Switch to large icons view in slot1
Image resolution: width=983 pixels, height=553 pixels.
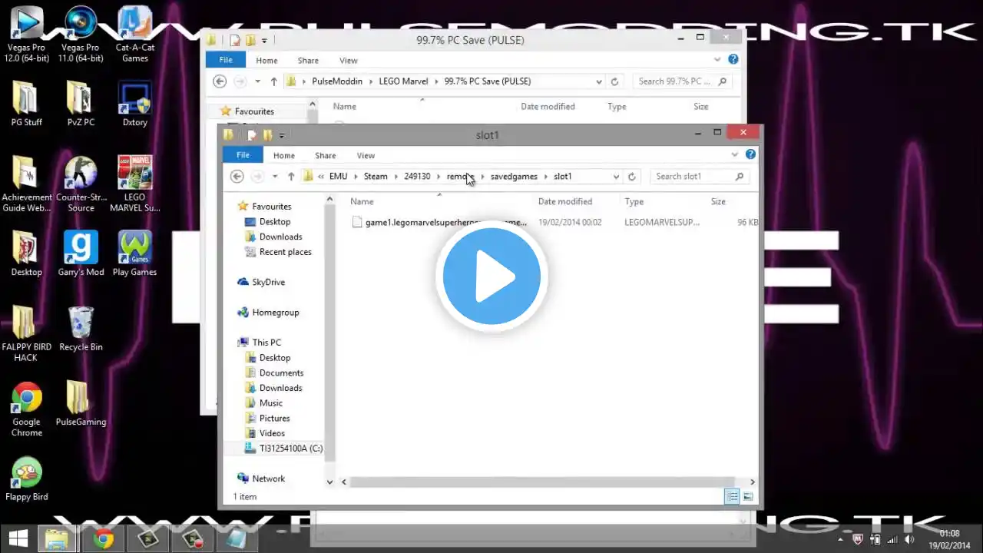(747, 497)
